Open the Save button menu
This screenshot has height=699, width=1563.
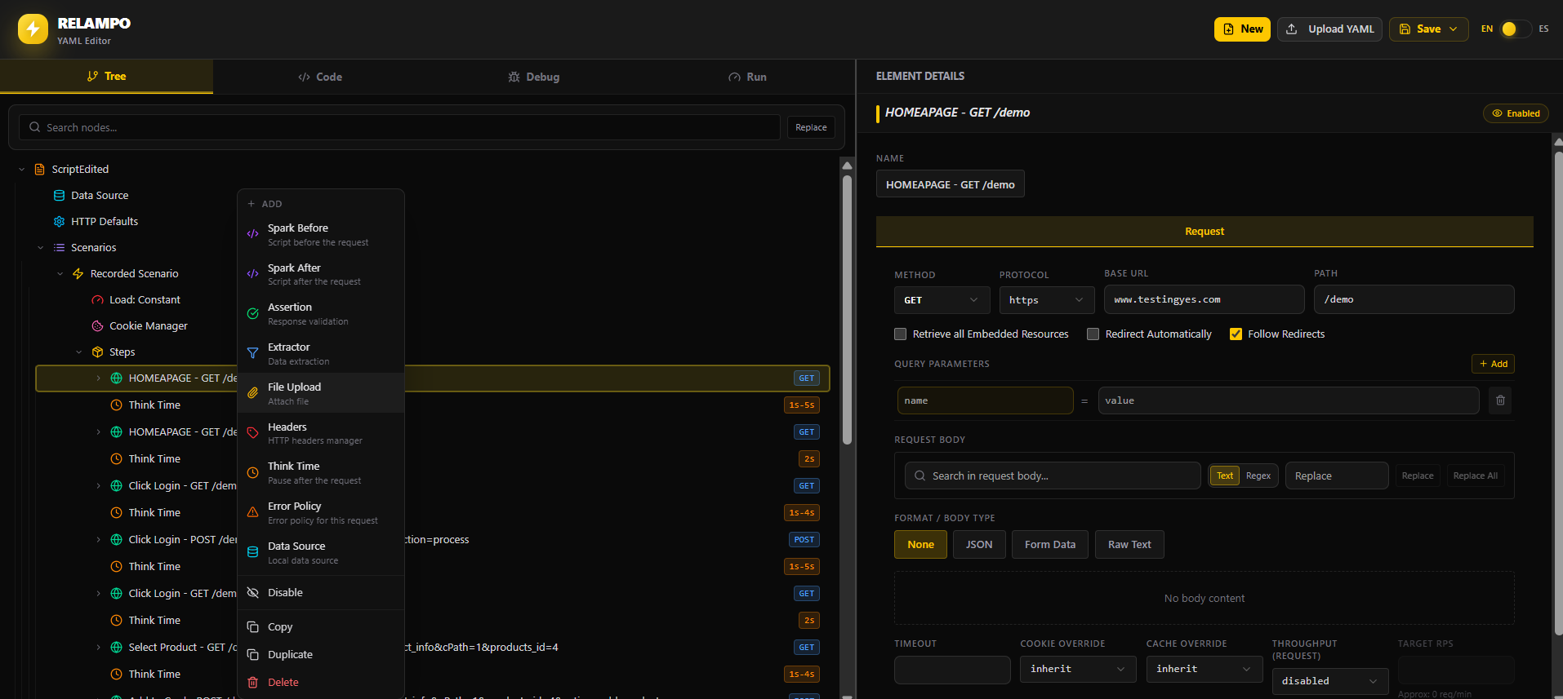pos(1428,29)
